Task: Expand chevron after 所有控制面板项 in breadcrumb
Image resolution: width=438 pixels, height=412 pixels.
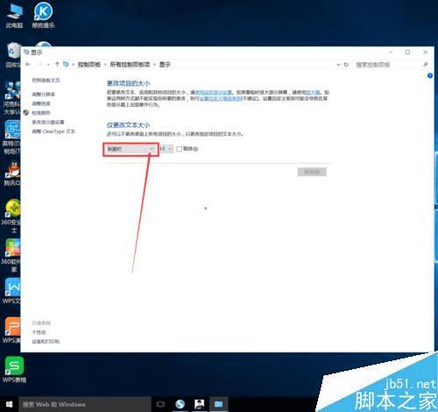Action: [154, 65]
